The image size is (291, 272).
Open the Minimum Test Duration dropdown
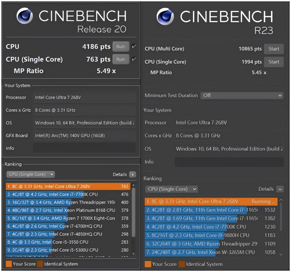(x=242, y=95)
